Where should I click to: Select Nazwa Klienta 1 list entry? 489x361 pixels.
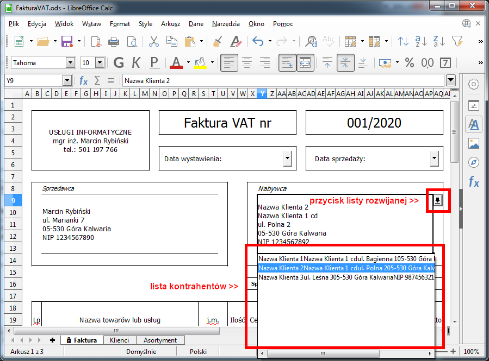[345, 259]
